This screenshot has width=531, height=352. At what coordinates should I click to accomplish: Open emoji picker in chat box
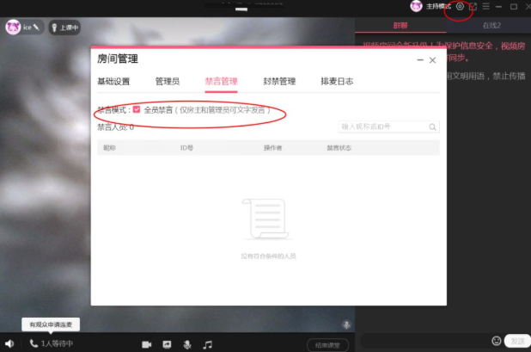[x=496, y=341]
